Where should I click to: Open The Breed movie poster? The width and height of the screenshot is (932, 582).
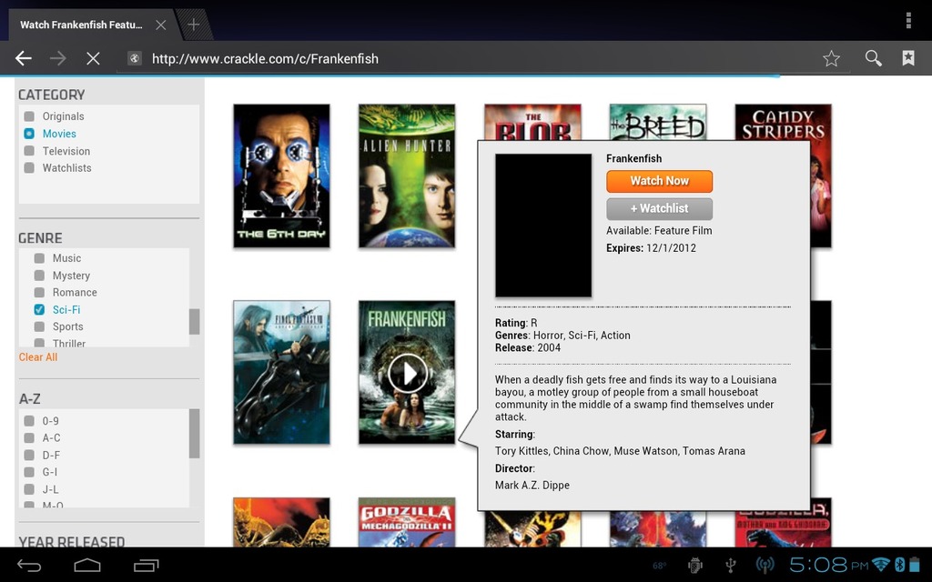tap(658, 123)
